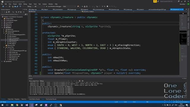Image resolution: width=190 pixels, height=107 pixels.
Task: Expand the ConsoleGame project node
Action: [x=2, y=22]
